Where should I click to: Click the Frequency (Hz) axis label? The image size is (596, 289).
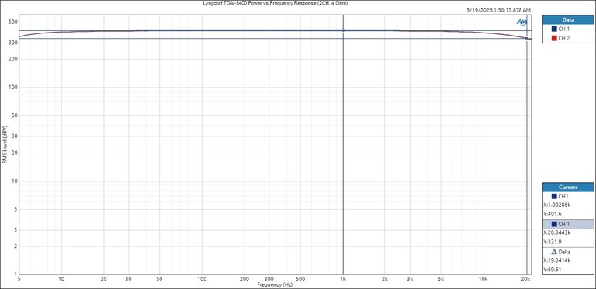pyautogui.click(x=275, y=284)
